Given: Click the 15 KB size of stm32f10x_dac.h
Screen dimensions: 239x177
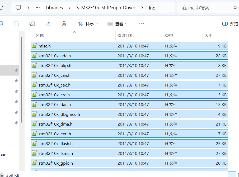Looking at the screenshot, I should coord(221,104).
